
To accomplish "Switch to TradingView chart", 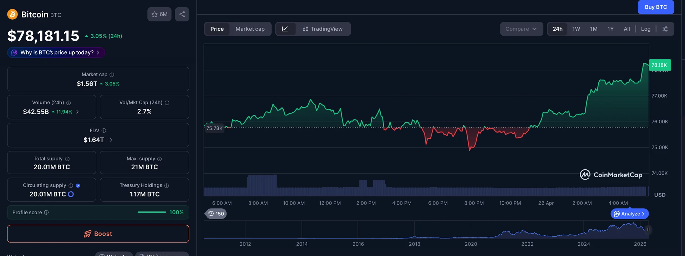I will pos(323,29).
